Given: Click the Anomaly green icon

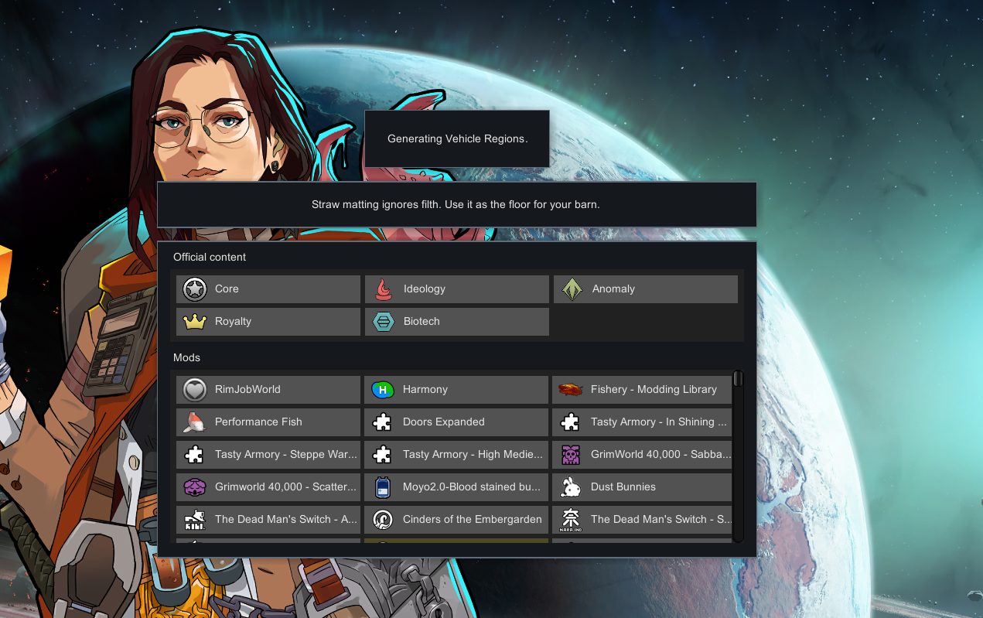Looking at the screenshot, I should [x=572, y=289].
